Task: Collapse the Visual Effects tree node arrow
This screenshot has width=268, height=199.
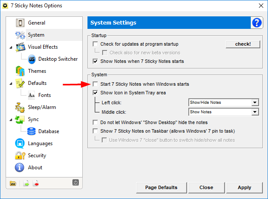Action: click(x=11, y=47)
